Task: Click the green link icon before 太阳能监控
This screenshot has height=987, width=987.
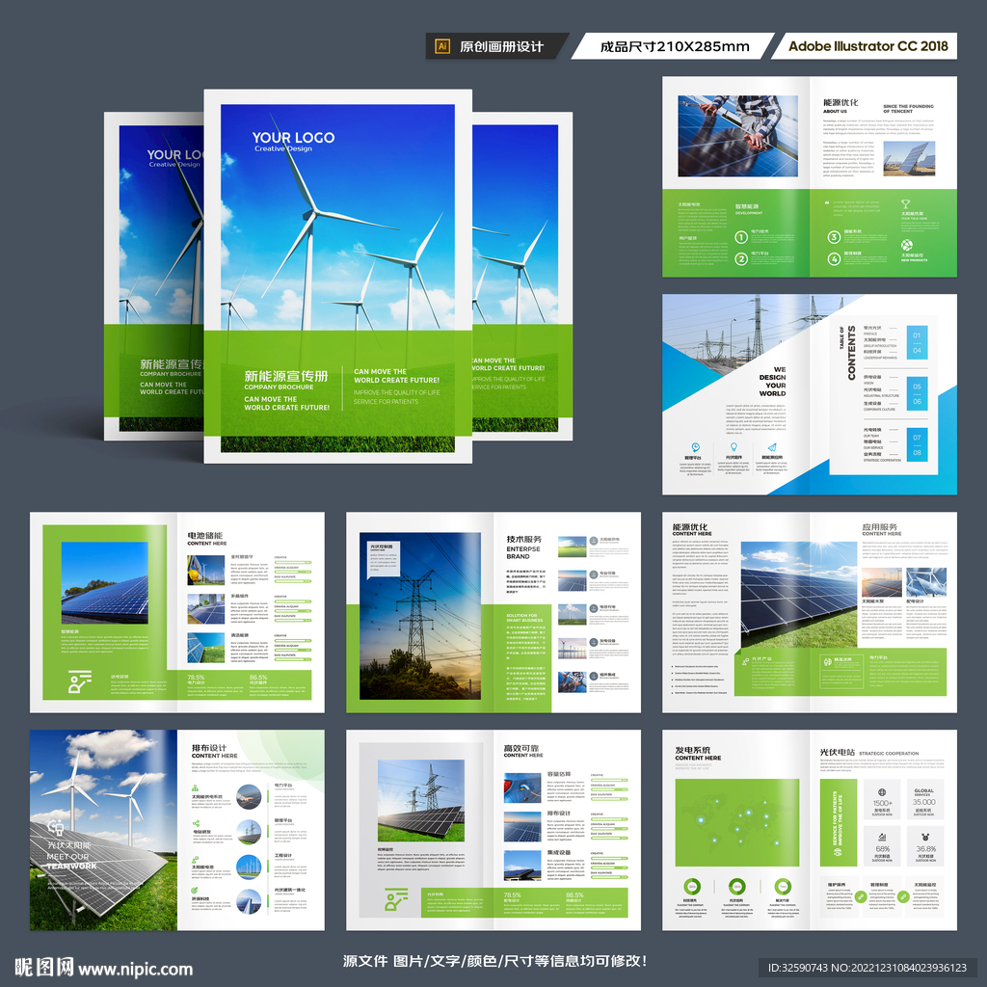Action: 903,896
